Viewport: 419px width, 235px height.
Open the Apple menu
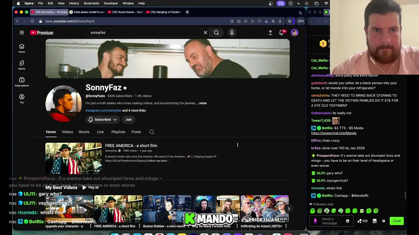pyautogui.click(x=18, y=3)
